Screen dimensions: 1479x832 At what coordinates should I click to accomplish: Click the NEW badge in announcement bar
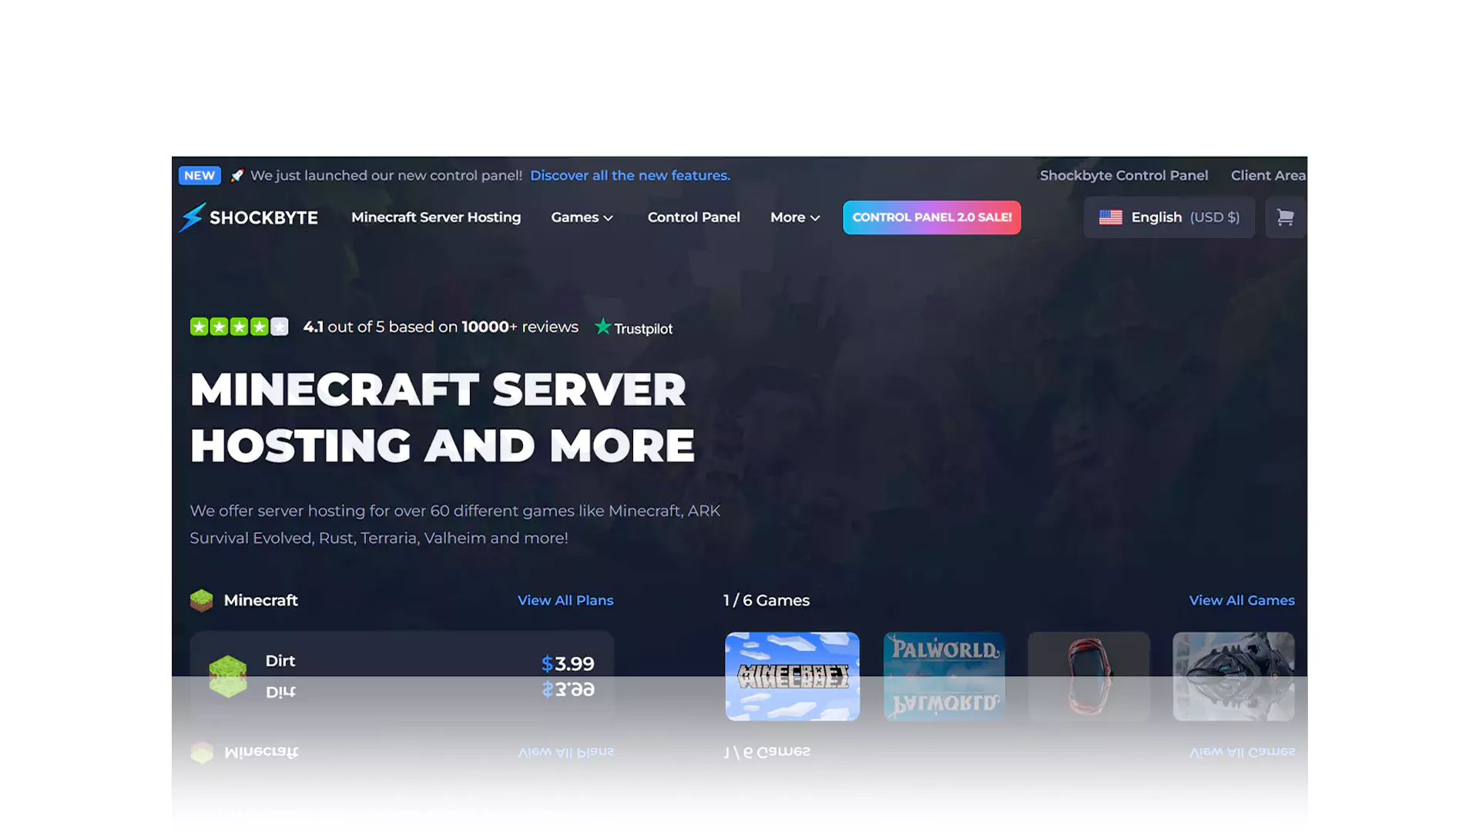click(x=200, y=176)
